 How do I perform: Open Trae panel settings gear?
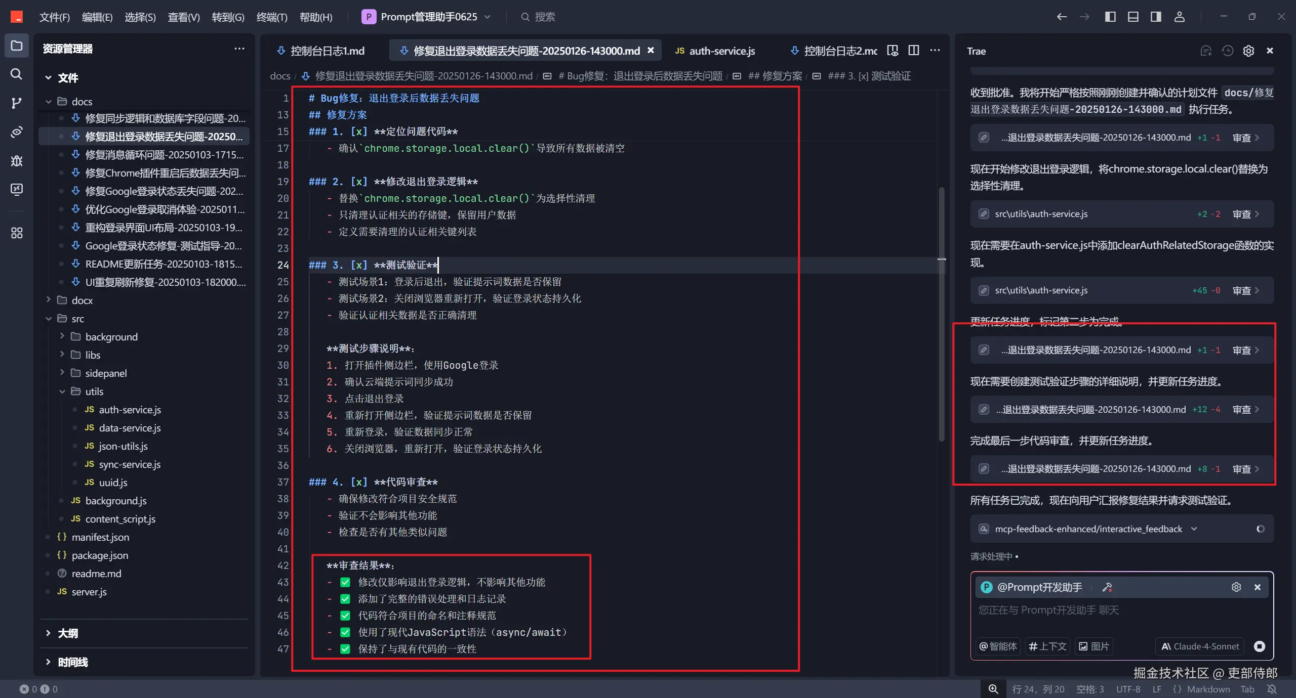(x=1248, y=51)
